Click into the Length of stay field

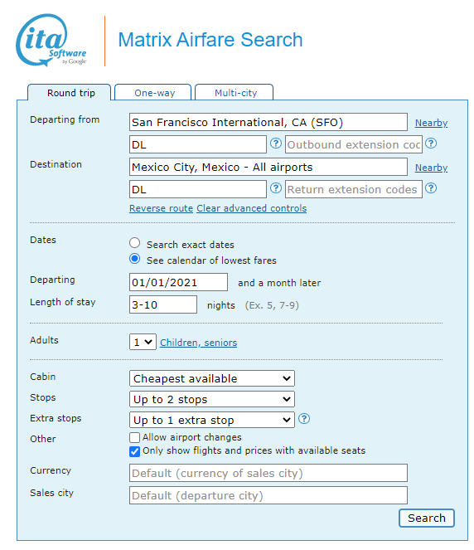pyautogui.click(x=163, y=304)
